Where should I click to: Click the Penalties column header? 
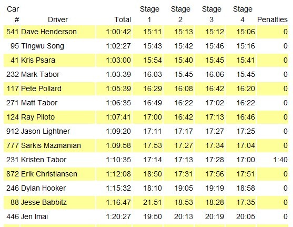pos(272,19)
